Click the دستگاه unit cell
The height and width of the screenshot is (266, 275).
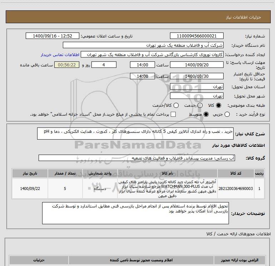(x=100, y=189)
